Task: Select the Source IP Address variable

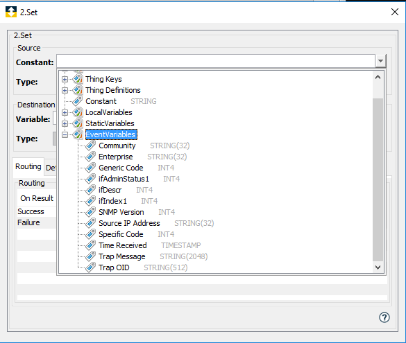Action: click(x=129, y=223)
